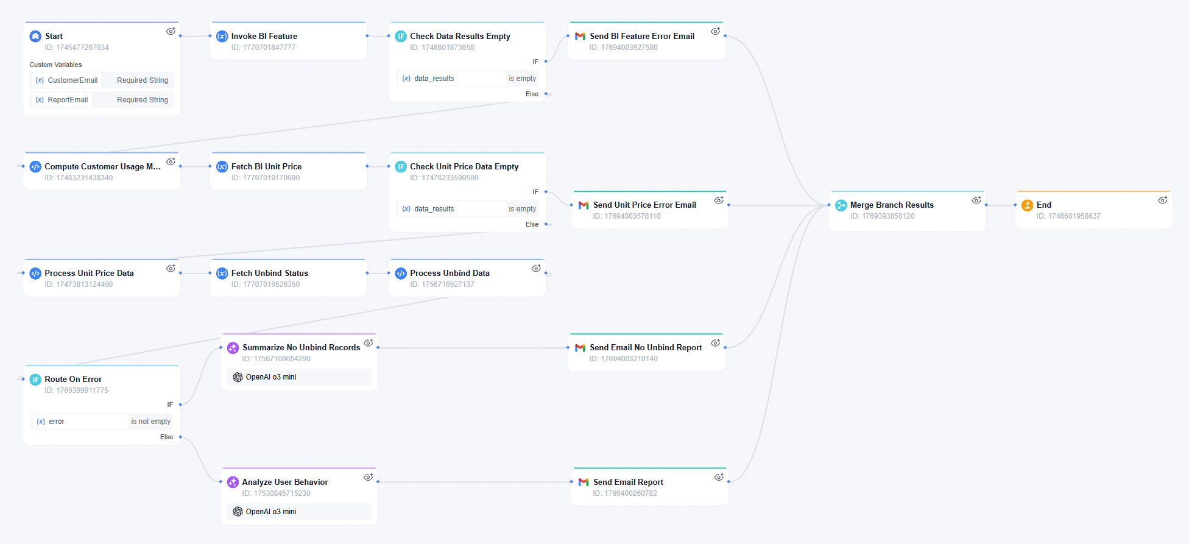
Task: Click the Start node home icon
Action: point(35,37)
